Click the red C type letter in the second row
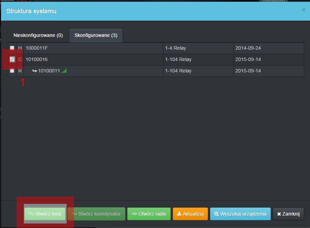Screen dimensions: 310x228 coord(20,59)
